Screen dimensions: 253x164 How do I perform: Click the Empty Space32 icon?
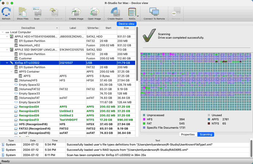pyautogui.click(x=16, y=85)
